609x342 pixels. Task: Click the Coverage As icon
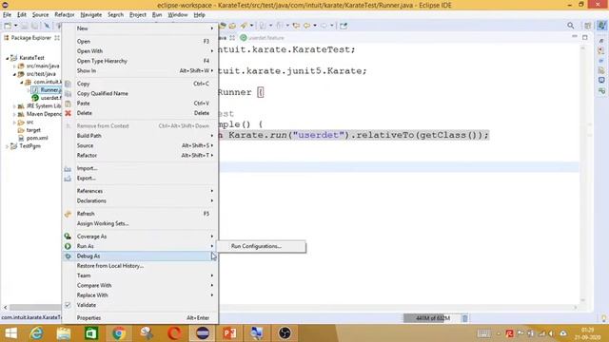pos(68,237)
